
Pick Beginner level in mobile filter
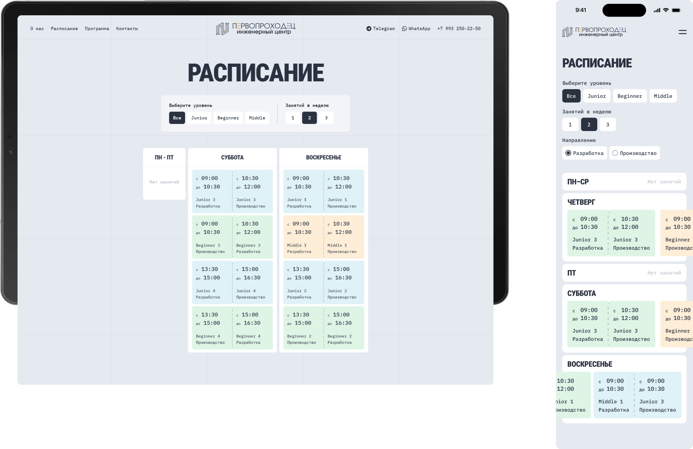(x=630, y=96)
